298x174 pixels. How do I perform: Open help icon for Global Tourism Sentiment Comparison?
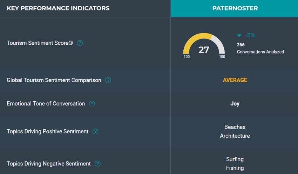click(x=108, y=80)
